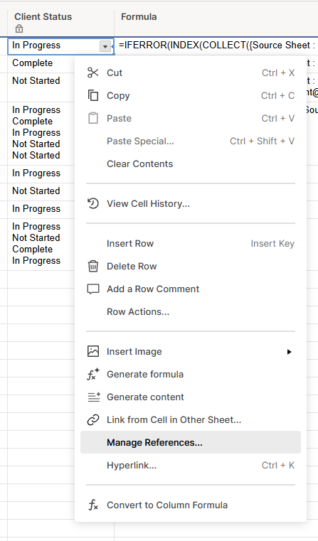Click the lock icon under Client Status header

pos(19,28)
